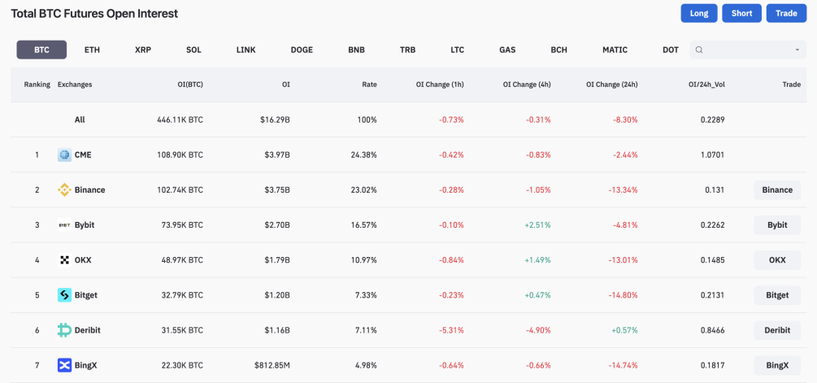Viewport: 817px width, 383px height.
Task: Switch to the XRP tab
Action: coord(143,50)
